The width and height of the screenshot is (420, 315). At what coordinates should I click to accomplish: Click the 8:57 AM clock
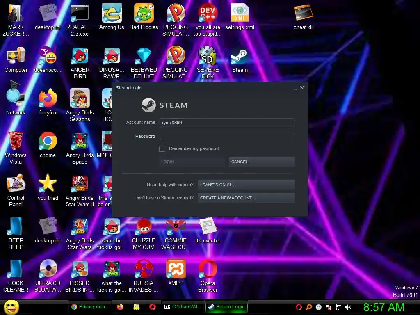click(x=384, y=308)
